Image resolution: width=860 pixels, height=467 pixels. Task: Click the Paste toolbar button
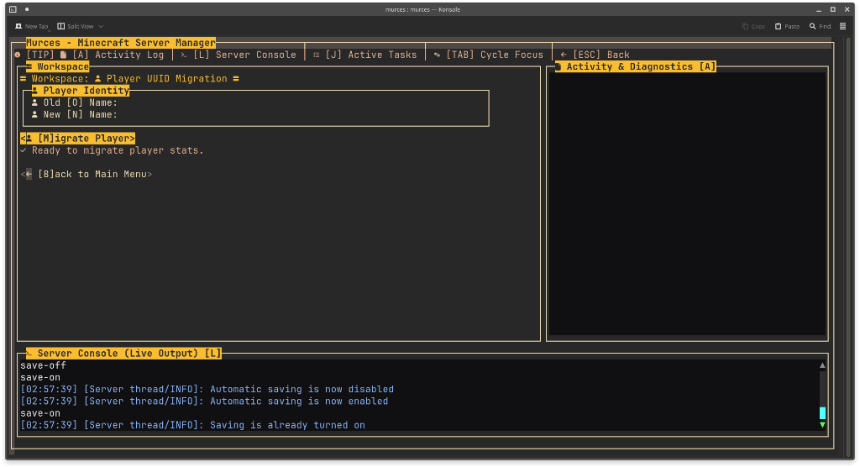pyautogui.click(x=787, y=26)
